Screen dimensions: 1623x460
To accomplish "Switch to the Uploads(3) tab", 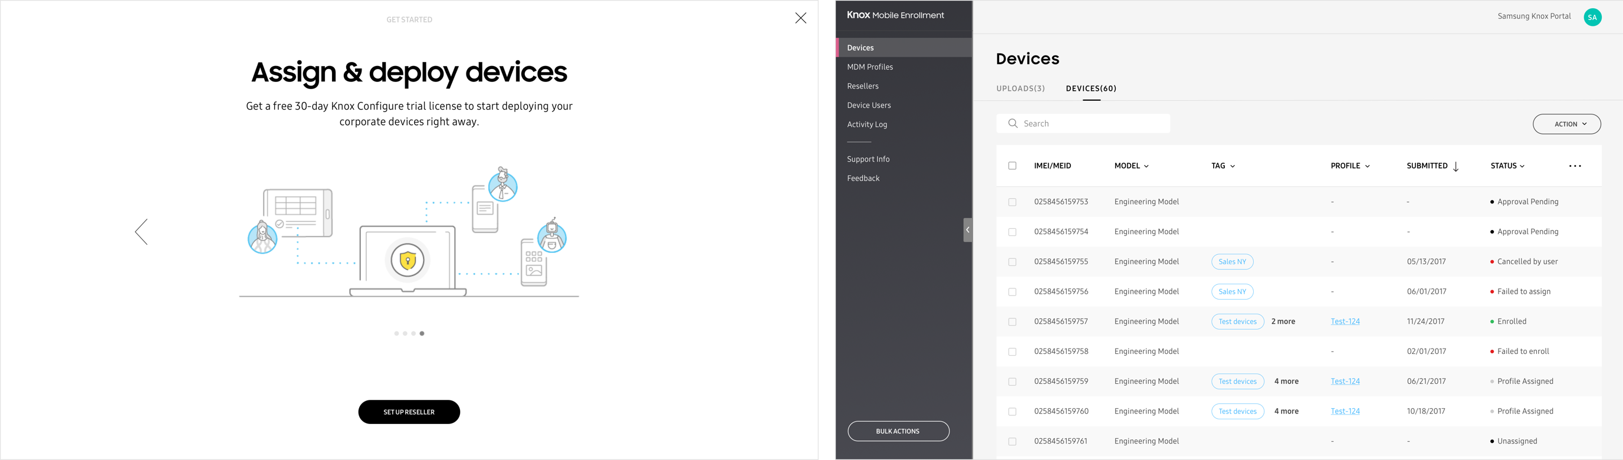I will coord(1020,89).
